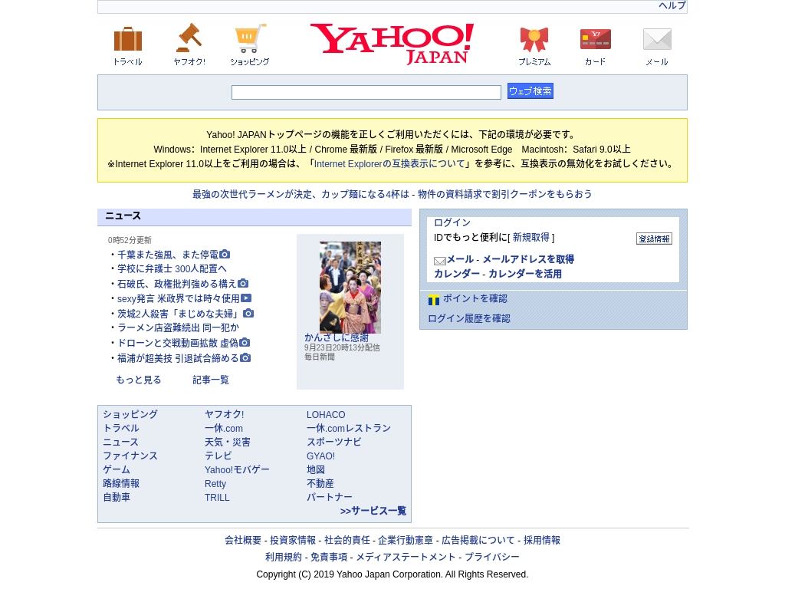Viewport: 785px width, 589px height.
Task: Open 自動車 in the services list
Action: 117,497
